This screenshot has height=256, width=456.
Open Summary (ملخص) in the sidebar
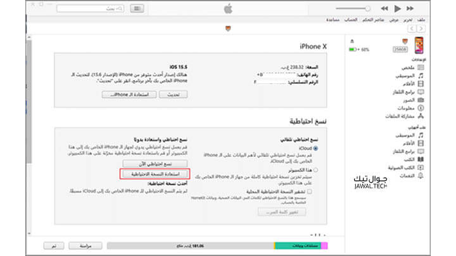412,68
